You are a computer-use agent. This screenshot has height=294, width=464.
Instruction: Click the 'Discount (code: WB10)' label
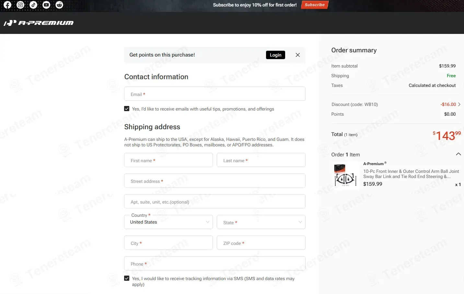coord(355,104)
